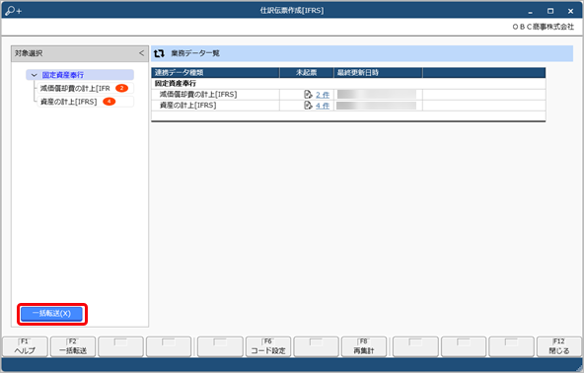
Task: Click document icon in 減価償却費の計上[IFRS] row
Action: click(308, 95)
